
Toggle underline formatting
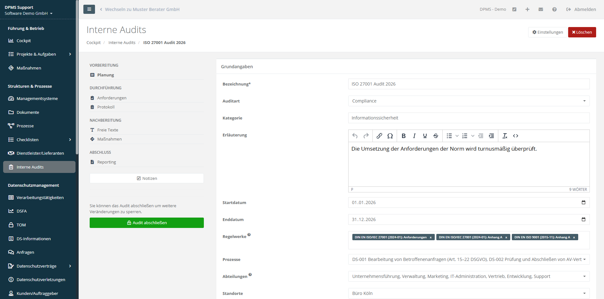(425, 136)
